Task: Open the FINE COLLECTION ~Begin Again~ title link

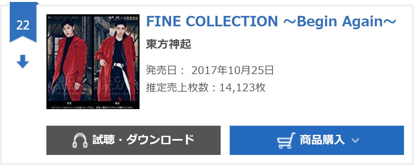Action: click(271, 21)
